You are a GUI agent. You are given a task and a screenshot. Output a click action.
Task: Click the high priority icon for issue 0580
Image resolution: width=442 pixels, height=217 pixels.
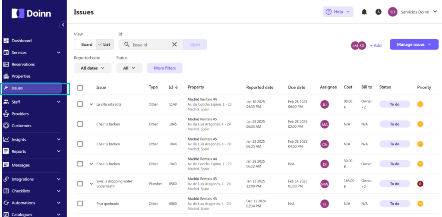point(420,184)
